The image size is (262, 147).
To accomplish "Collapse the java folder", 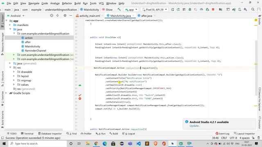I will [x=10, y=29].
